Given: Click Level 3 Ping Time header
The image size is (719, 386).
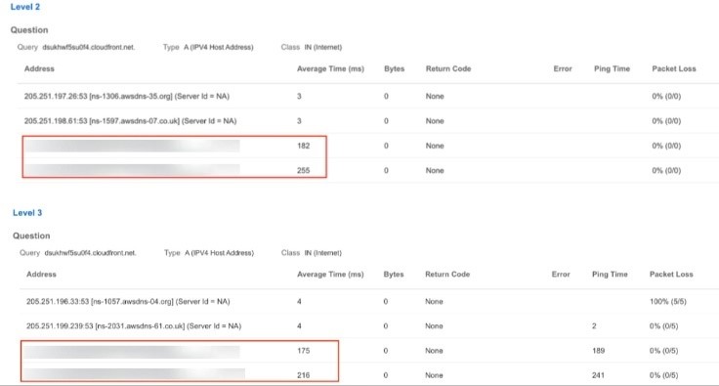Looking at the screenshot, I should coord(610,275).
